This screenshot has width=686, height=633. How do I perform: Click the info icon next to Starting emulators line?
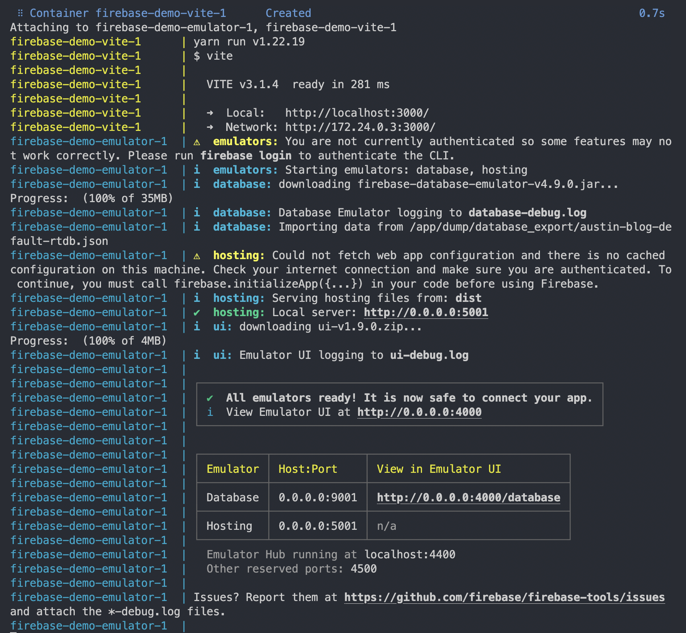[197, 170]
